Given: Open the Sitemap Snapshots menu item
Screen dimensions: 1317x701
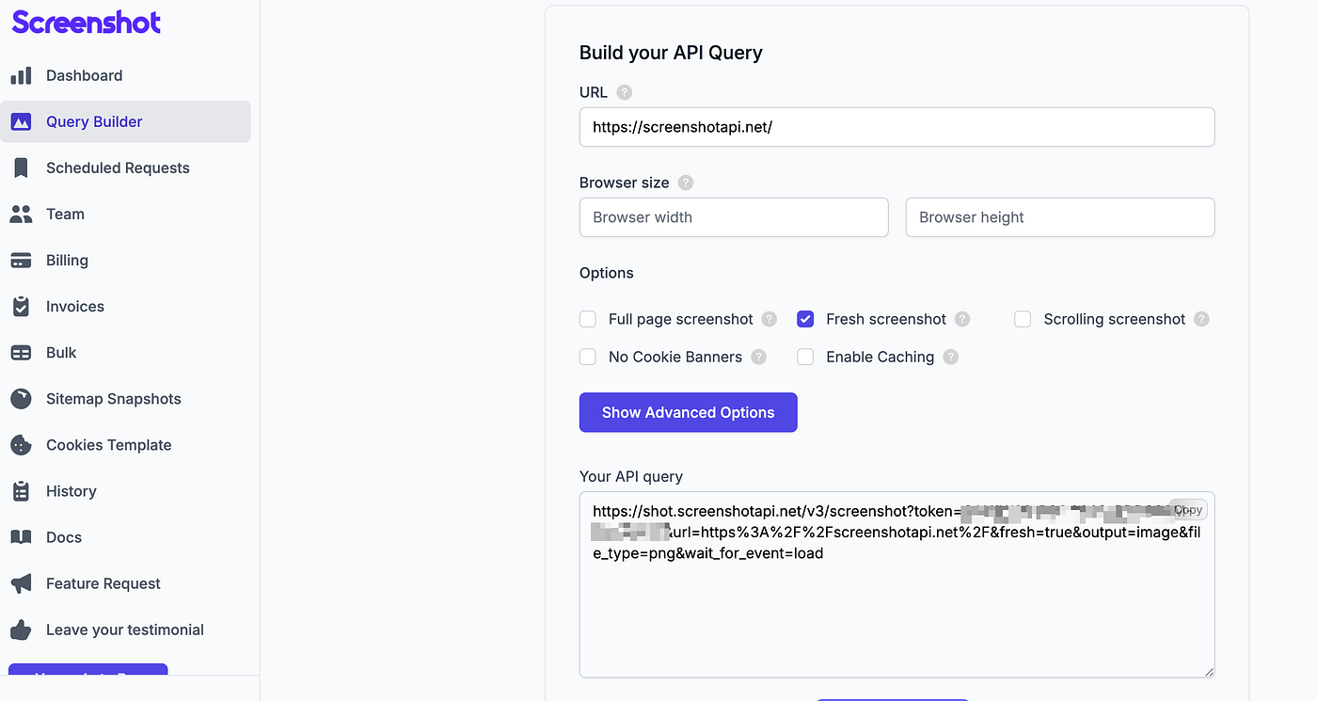Looking at the screenshot, I should pos(113,399).
